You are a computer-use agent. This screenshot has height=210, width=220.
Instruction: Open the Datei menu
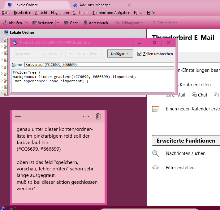(x=6, y=13)
